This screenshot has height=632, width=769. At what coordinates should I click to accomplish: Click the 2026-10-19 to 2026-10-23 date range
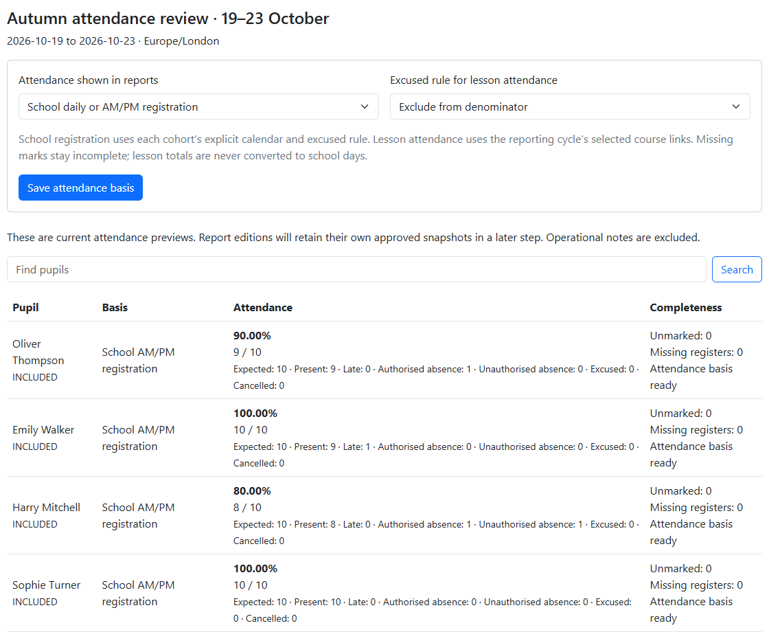tap(71, 41)
